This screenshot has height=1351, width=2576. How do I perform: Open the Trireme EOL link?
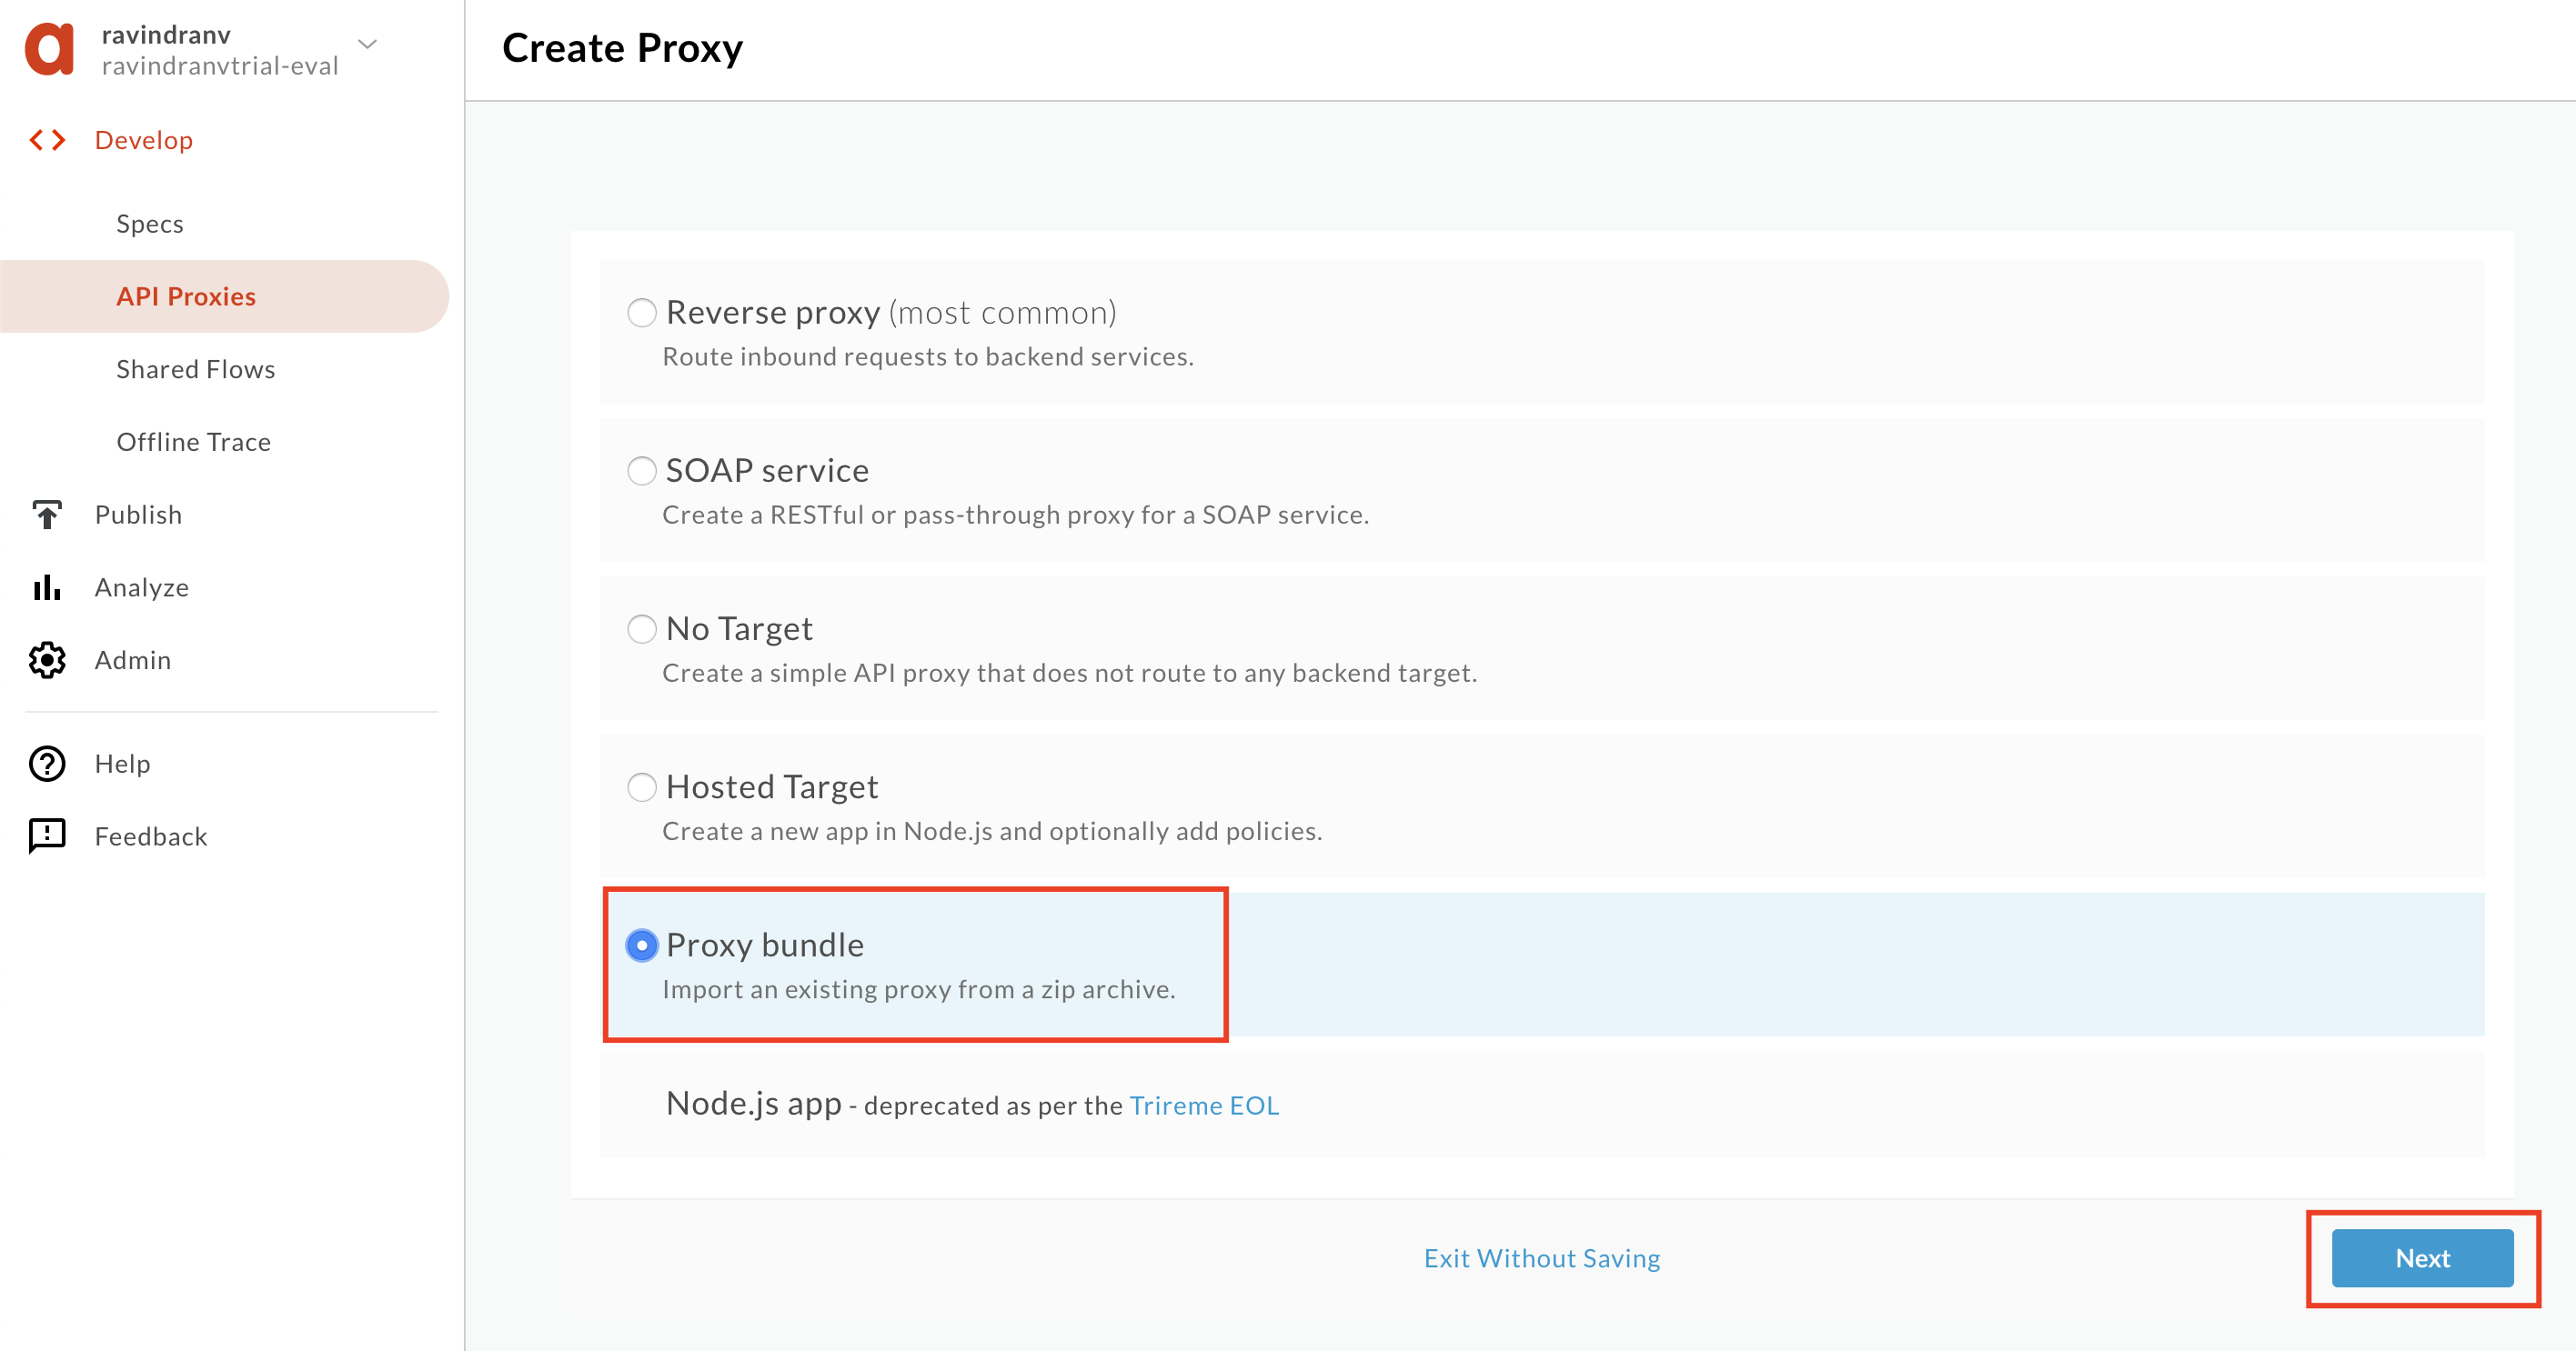(1204, 1106)
